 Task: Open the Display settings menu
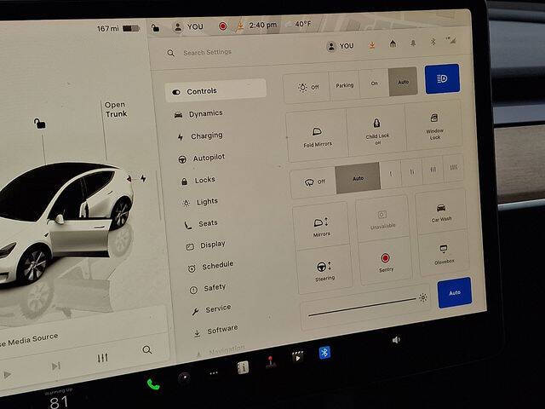click(206, 245)
